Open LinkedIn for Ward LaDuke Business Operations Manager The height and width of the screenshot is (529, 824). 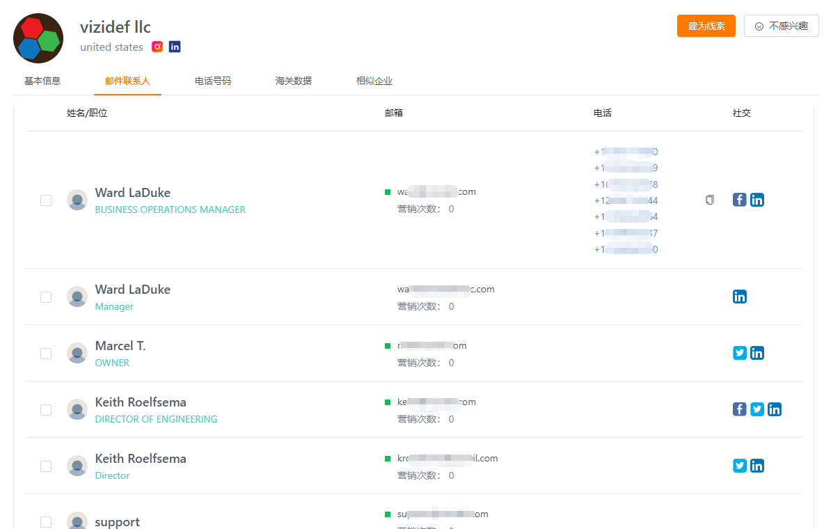[756, 200]
